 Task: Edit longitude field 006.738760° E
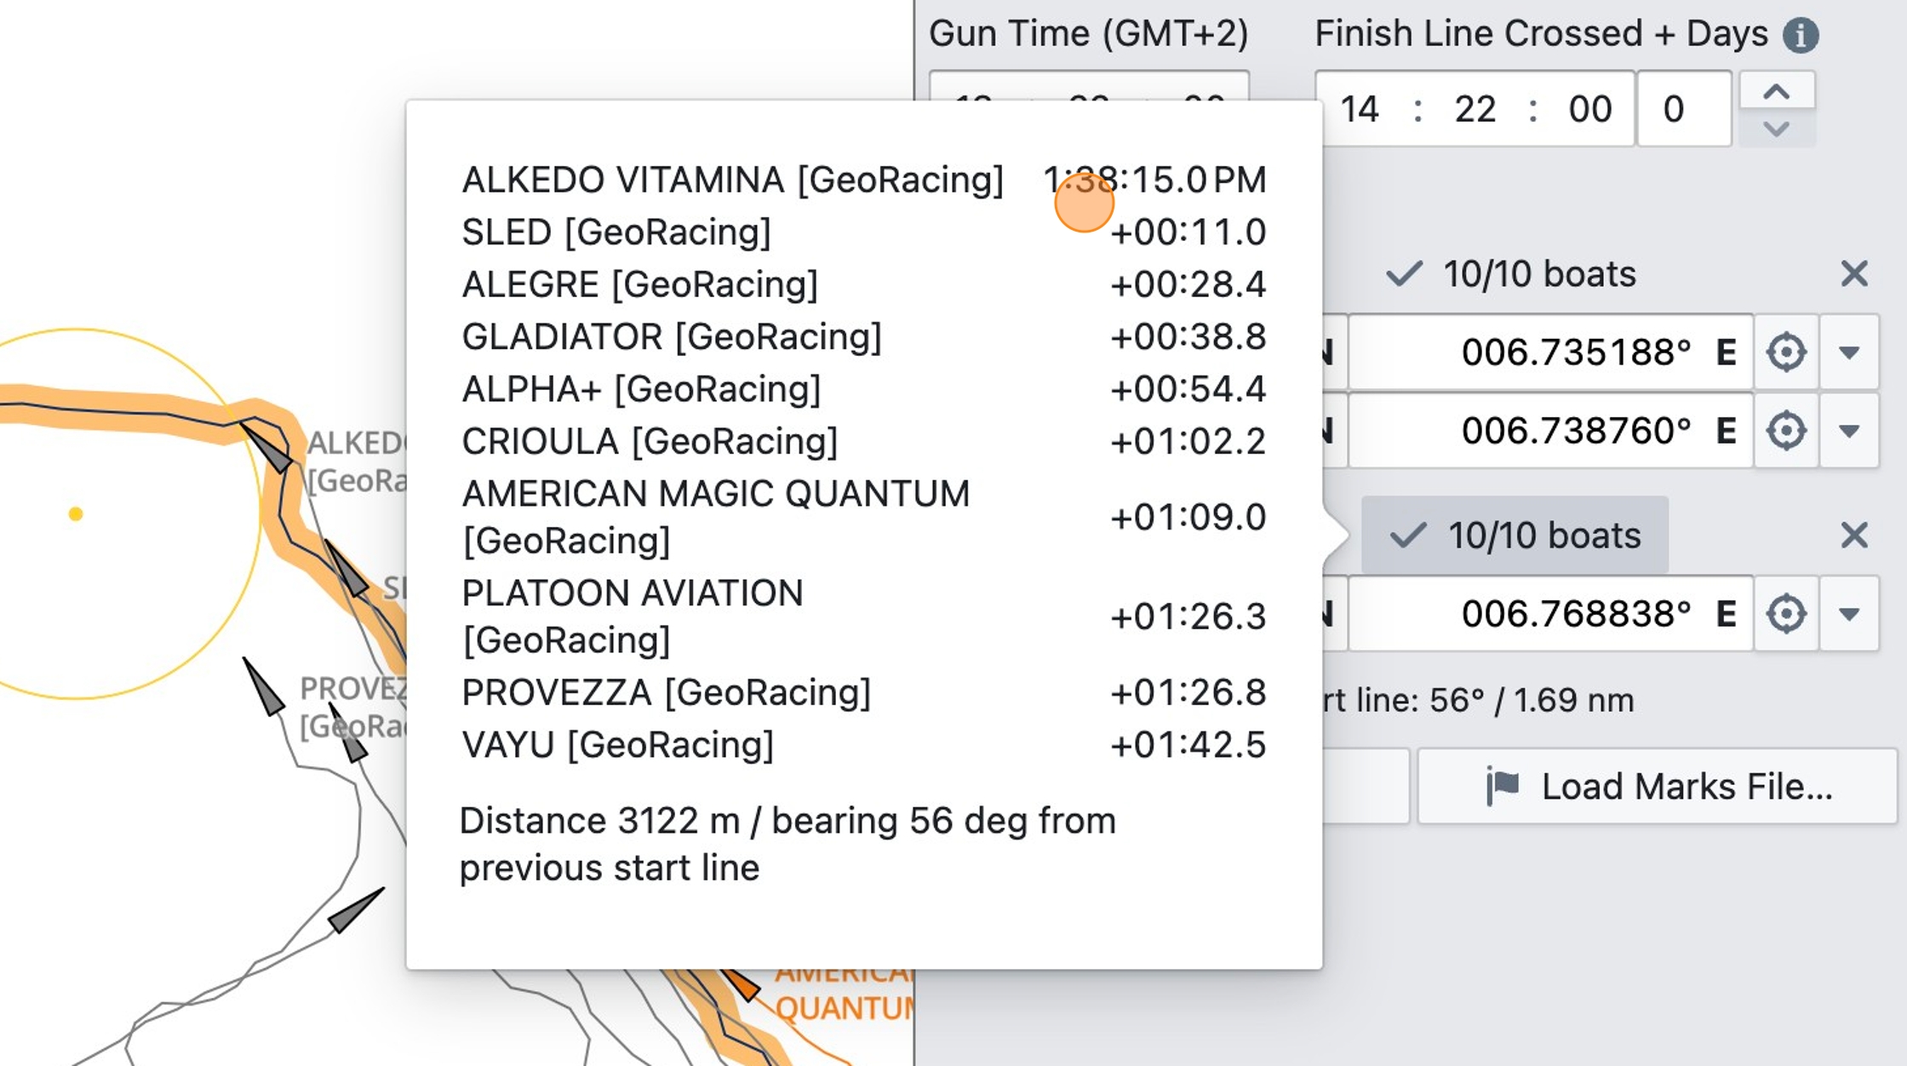point(1551,431)
